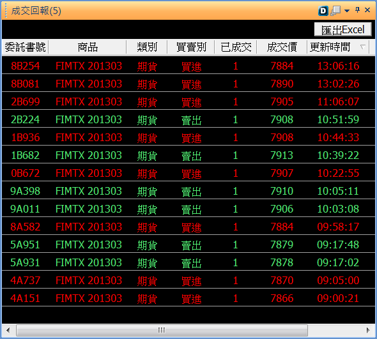
Task: Click the 類別 column header
Action: point(147,47)
